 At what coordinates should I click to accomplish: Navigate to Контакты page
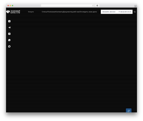59,12
